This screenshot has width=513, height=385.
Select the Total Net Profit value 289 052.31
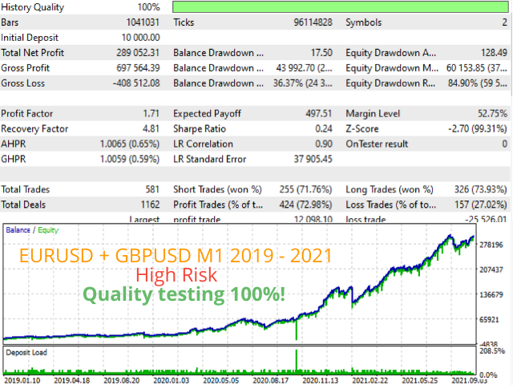138,53
